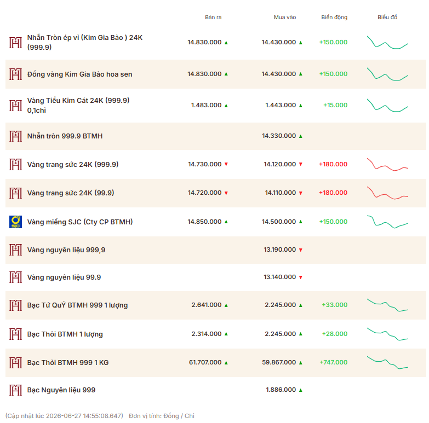
Task: Click the green up arrow beside 14.850.000 sell price
Action: (x=226, y=222)
